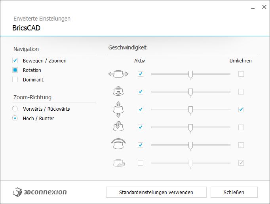Disable Aktiv for tilt axis
This screenshot has width=270, height=204.
[x=141, y=127]
